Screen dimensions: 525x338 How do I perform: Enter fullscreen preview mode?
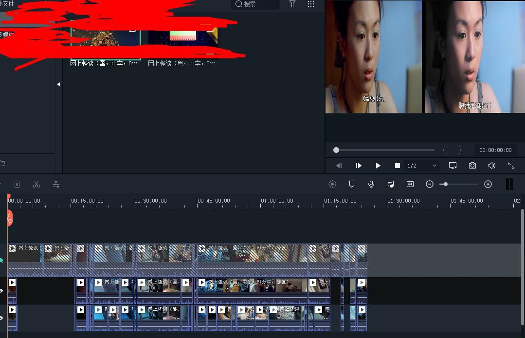(511, 166)
